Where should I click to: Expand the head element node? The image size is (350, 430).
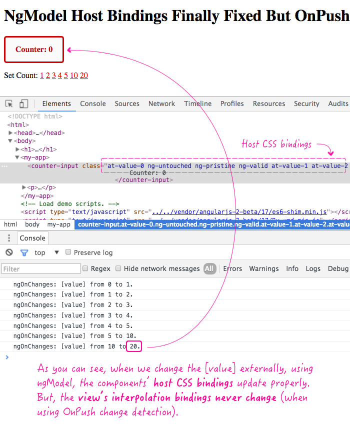pos(10,133)
